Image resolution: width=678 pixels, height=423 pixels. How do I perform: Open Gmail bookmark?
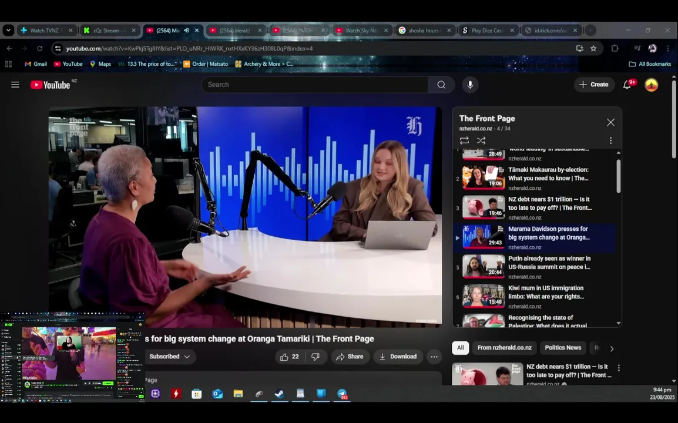click(x=35, y=64)
